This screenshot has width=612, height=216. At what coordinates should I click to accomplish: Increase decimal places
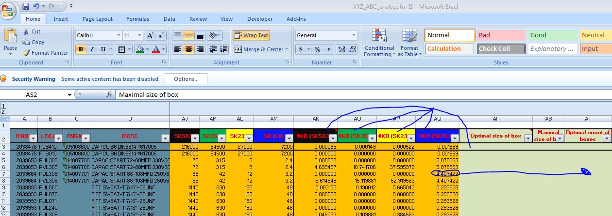click(341, 49)
